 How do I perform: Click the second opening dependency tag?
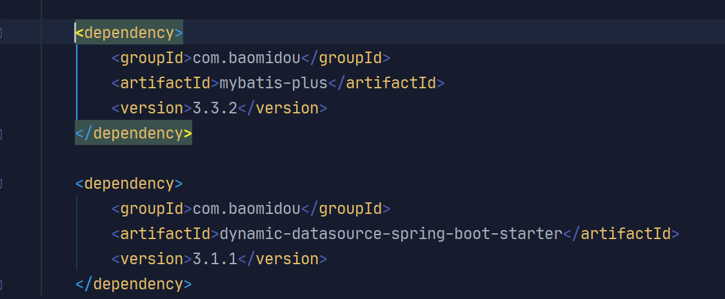coord(129,184)
